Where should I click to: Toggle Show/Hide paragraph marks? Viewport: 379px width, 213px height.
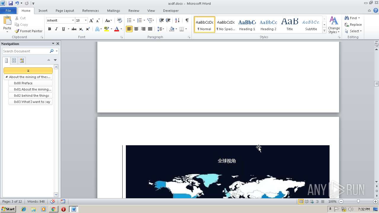click(187, 20)
